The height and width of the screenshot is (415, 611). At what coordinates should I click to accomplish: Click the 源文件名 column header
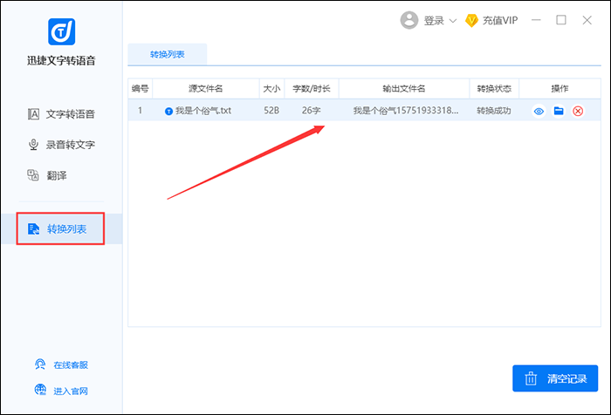click(x=206, y=88)
